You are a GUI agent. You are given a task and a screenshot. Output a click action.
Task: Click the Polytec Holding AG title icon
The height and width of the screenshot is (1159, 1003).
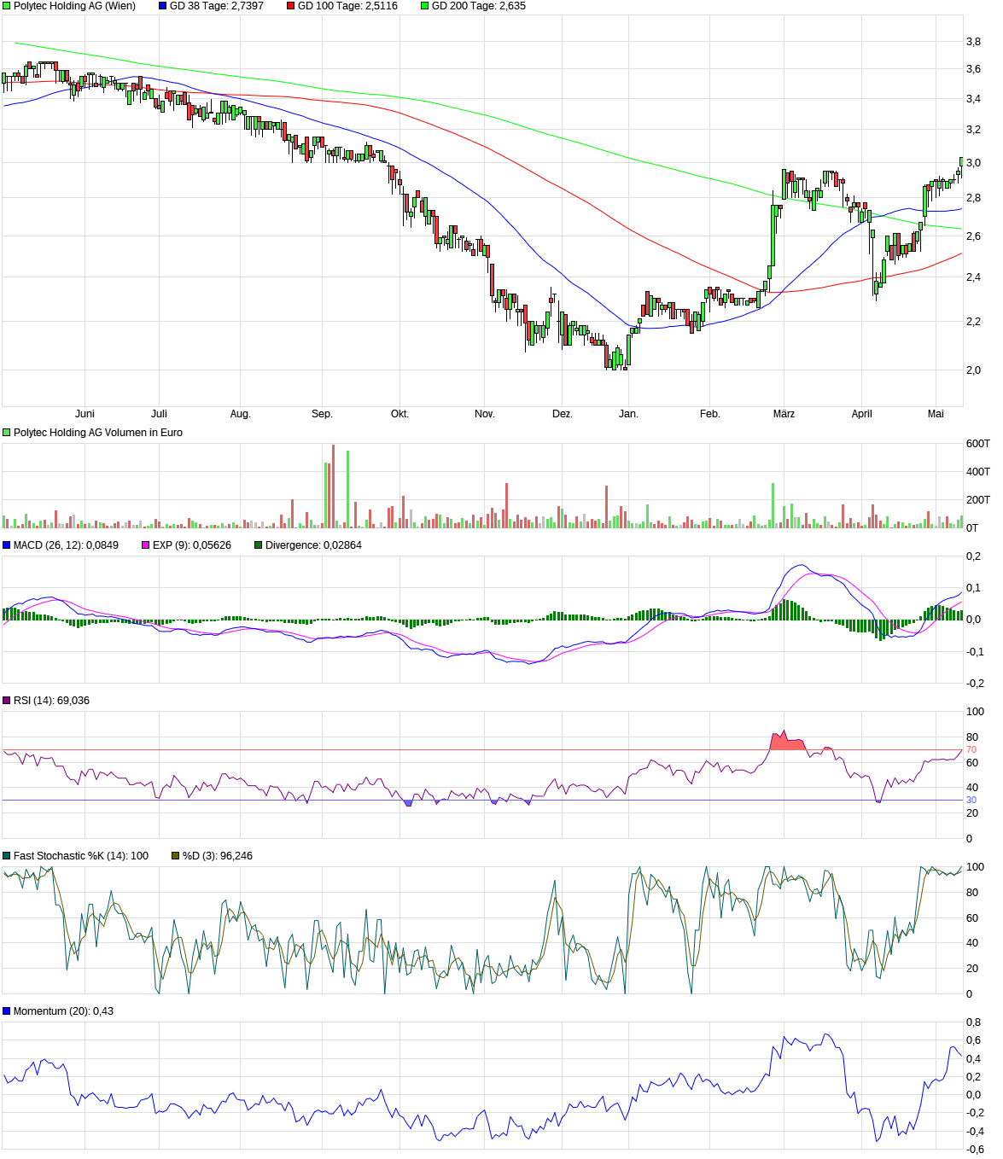(5, 6)
